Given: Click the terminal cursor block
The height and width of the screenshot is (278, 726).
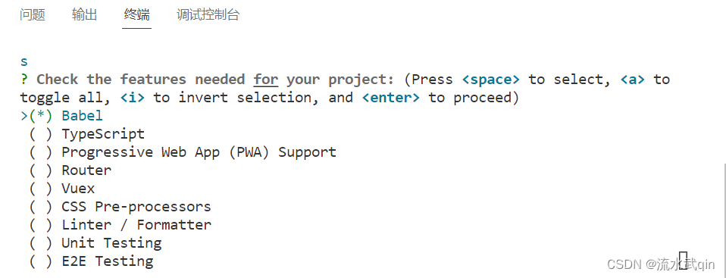Looking at the screenshot, I should tap(683, 261).
